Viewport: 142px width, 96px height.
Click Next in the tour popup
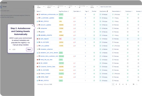[x=29, y=49]
